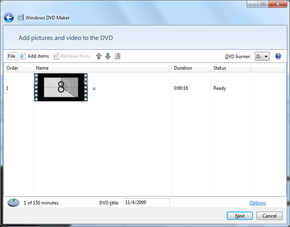Sort by the Duration column header

tap(191, 68)
